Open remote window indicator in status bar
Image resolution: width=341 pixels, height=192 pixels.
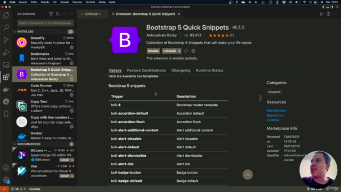pos(4,189)
